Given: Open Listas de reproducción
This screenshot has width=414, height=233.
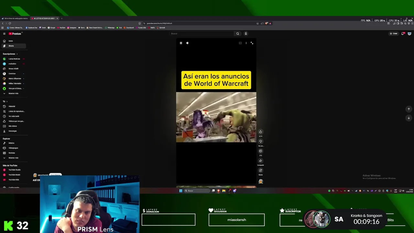Looking at the screenshot, I should (x=13, y=111).
